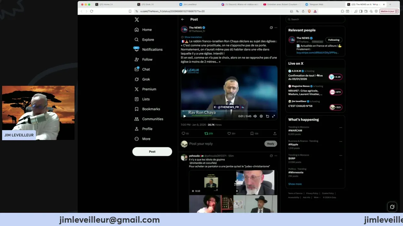Click Show more under What's happening
Viewport: 403px width, 226px height.
[x=295, y=184]
